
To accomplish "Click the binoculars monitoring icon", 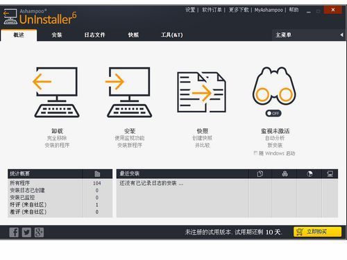I will pos(274,86).
